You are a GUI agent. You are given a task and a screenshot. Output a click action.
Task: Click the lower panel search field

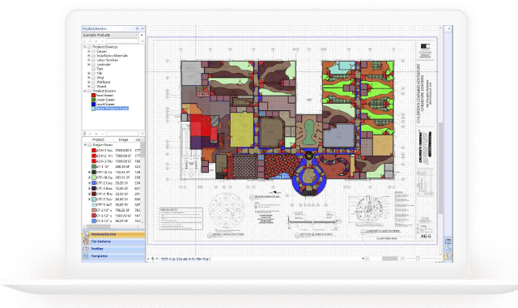[x=122, y=133]
